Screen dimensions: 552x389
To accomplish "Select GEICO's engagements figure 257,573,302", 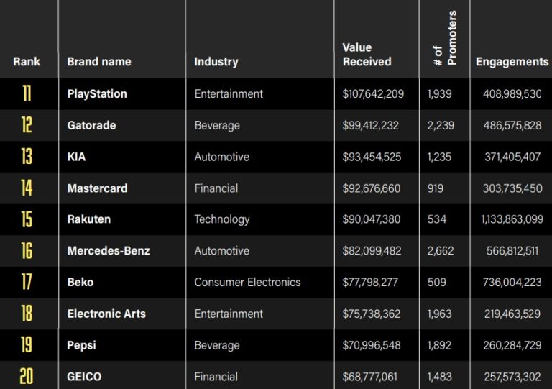I will click(512, 376).
